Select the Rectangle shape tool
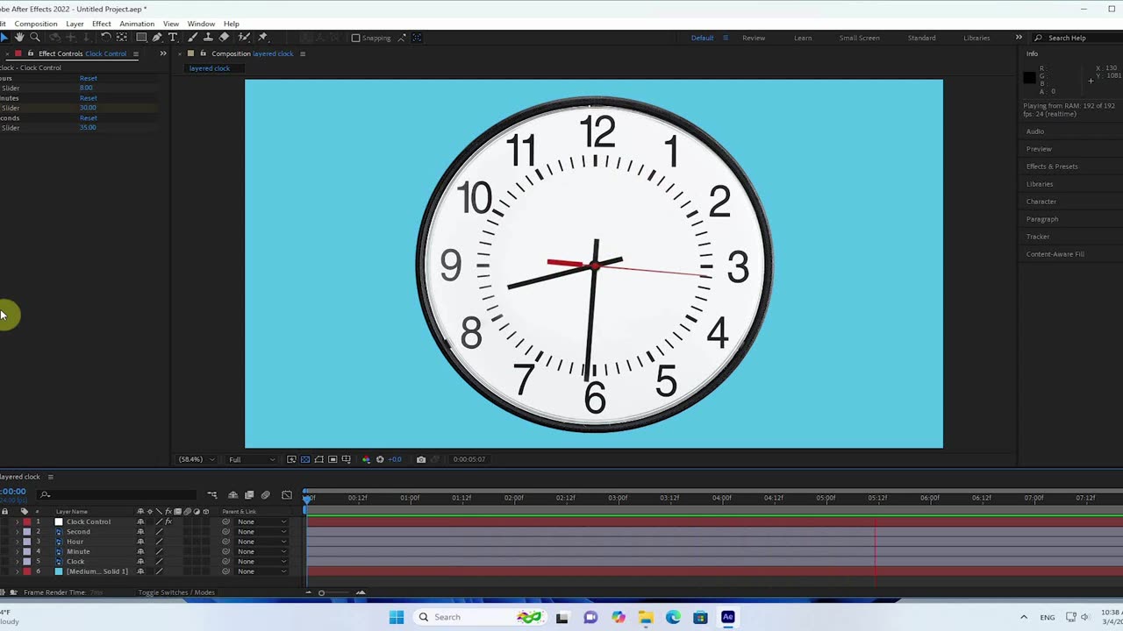Image resolution: width=1123 pixels, height=631 pixels. coord(141,38)
